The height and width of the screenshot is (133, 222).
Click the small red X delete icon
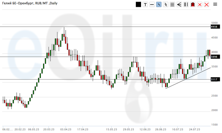199,5
